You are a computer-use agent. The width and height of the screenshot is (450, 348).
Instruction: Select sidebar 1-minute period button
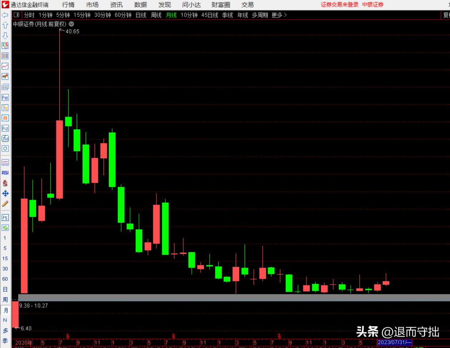5,238
